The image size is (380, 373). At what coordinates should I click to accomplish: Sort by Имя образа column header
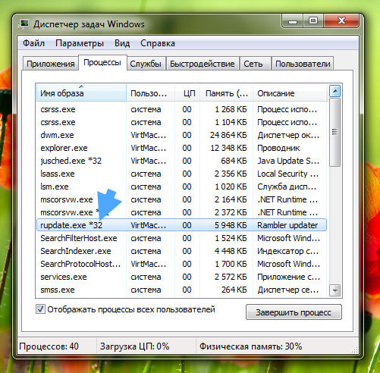coord(81,93)
